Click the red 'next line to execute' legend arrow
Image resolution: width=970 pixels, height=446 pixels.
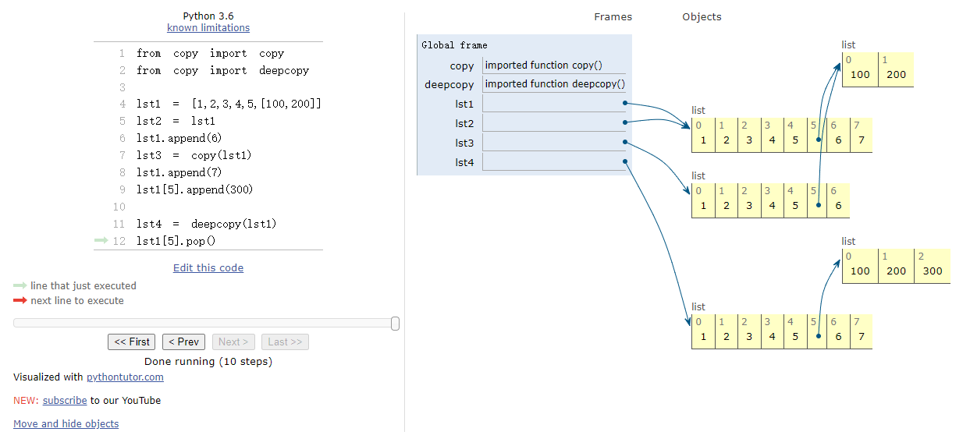pos(20,301)
